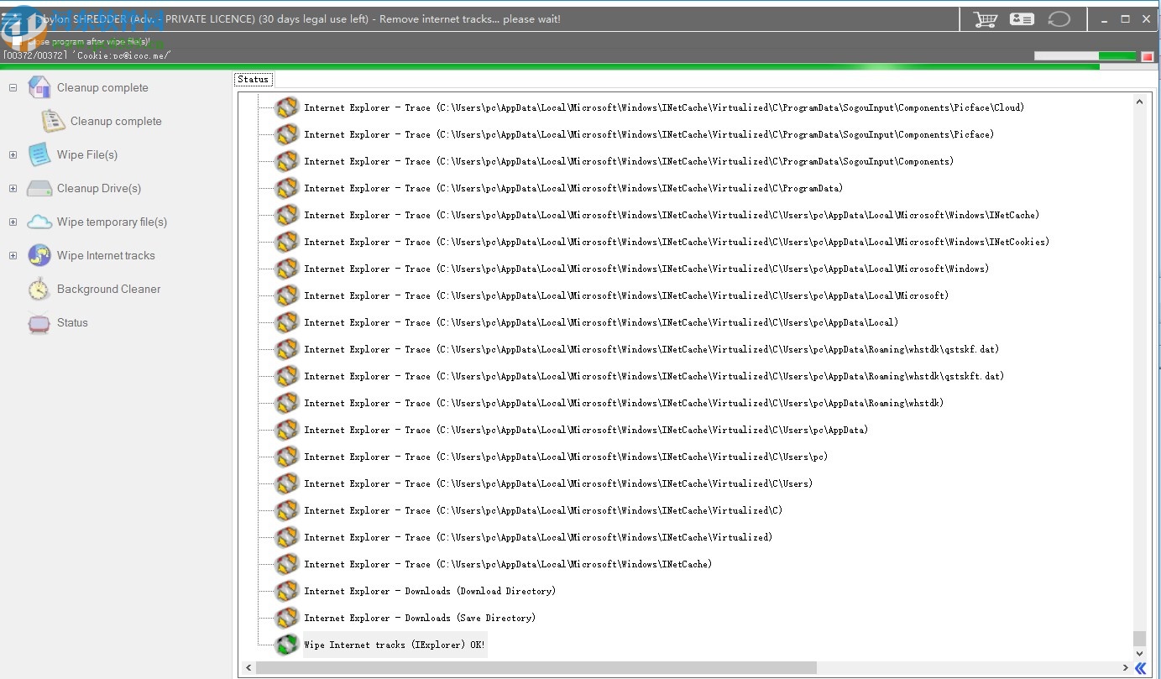Image resolution: width=1161 pixels, height=679 pixels.
Task: Click the house icon beside top Cleanup complete
Action: click(x=39, y=87)
